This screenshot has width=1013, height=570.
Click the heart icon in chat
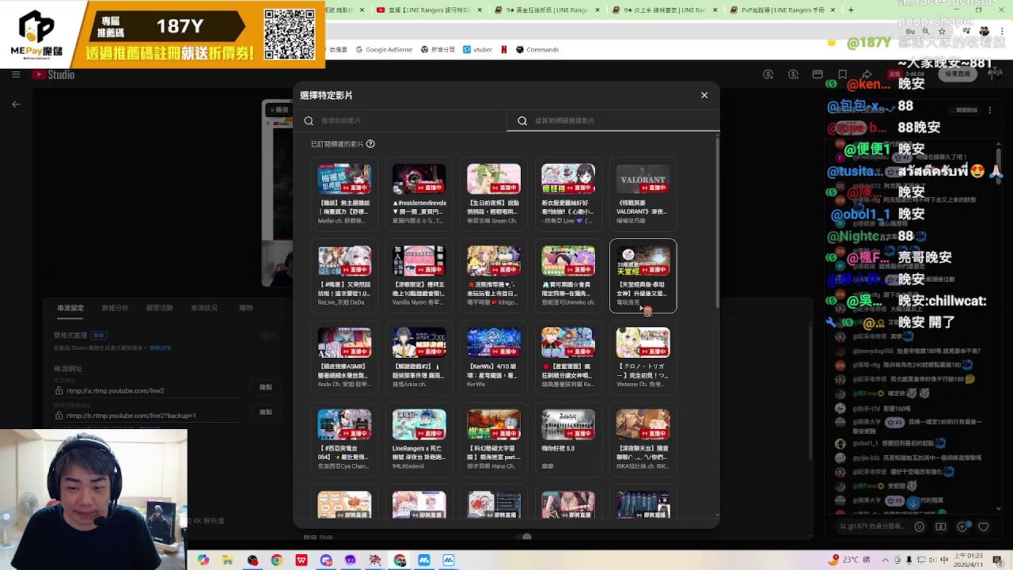click(x=984, y=526)
